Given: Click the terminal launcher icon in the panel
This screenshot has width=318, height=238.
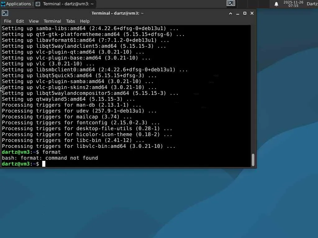Looking at the screenshot, I should (231, 3).
